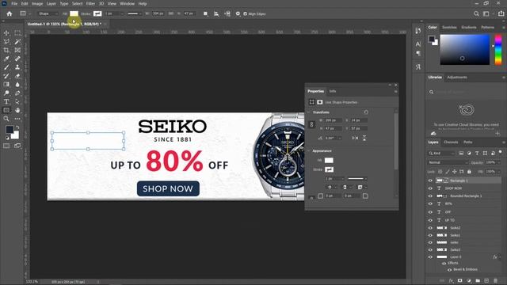Open stroke type dropdown in options bar

click(x=134, y=13)
